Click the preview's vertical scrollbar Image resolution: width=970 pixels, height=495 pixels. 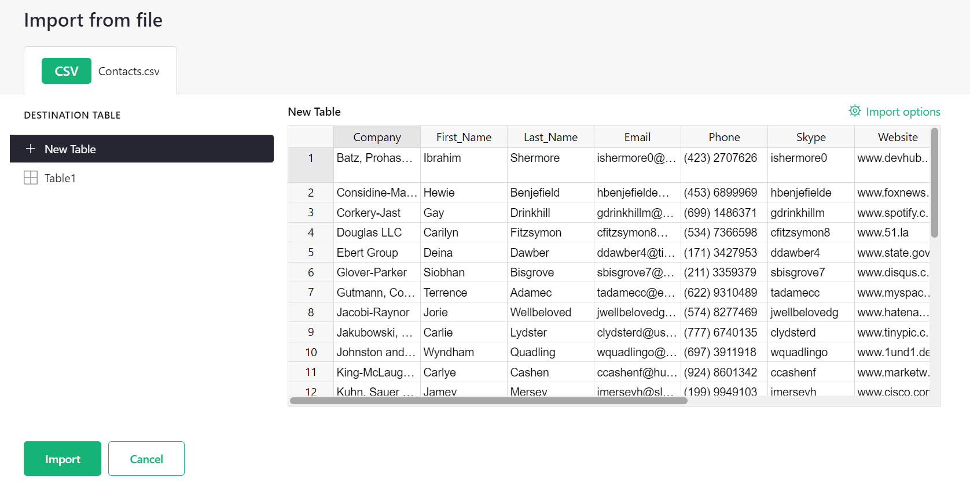click(934, 183)
